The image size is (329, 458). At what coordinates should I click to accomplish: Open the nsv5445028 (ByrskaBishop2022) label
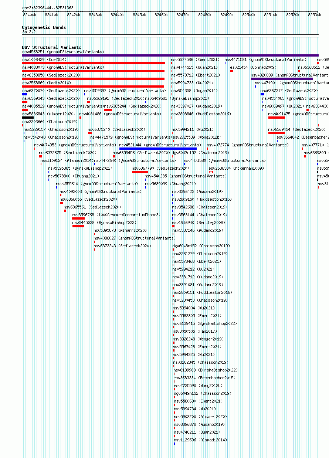[x=104, y=223]
